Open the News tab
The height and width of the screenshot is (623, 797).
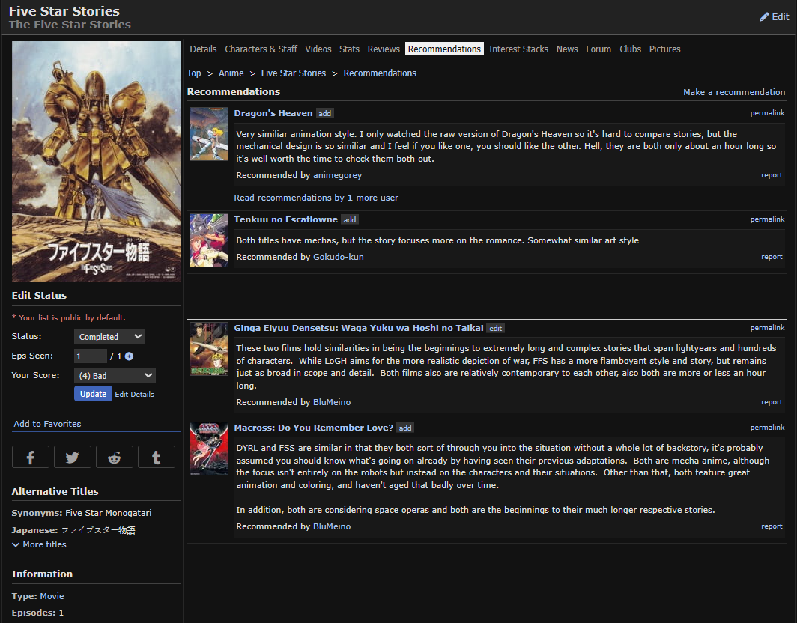567,49
